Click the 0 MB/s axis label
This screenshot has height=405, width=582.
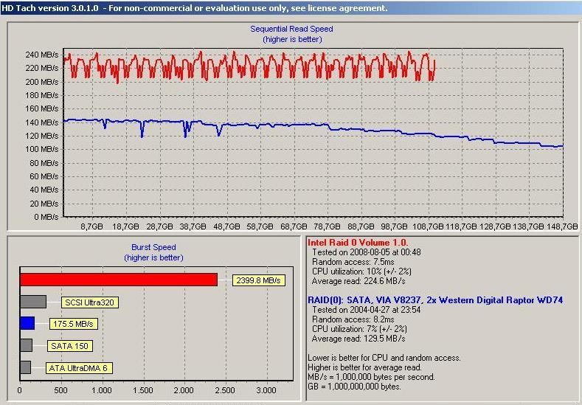(x=46, y=217)
